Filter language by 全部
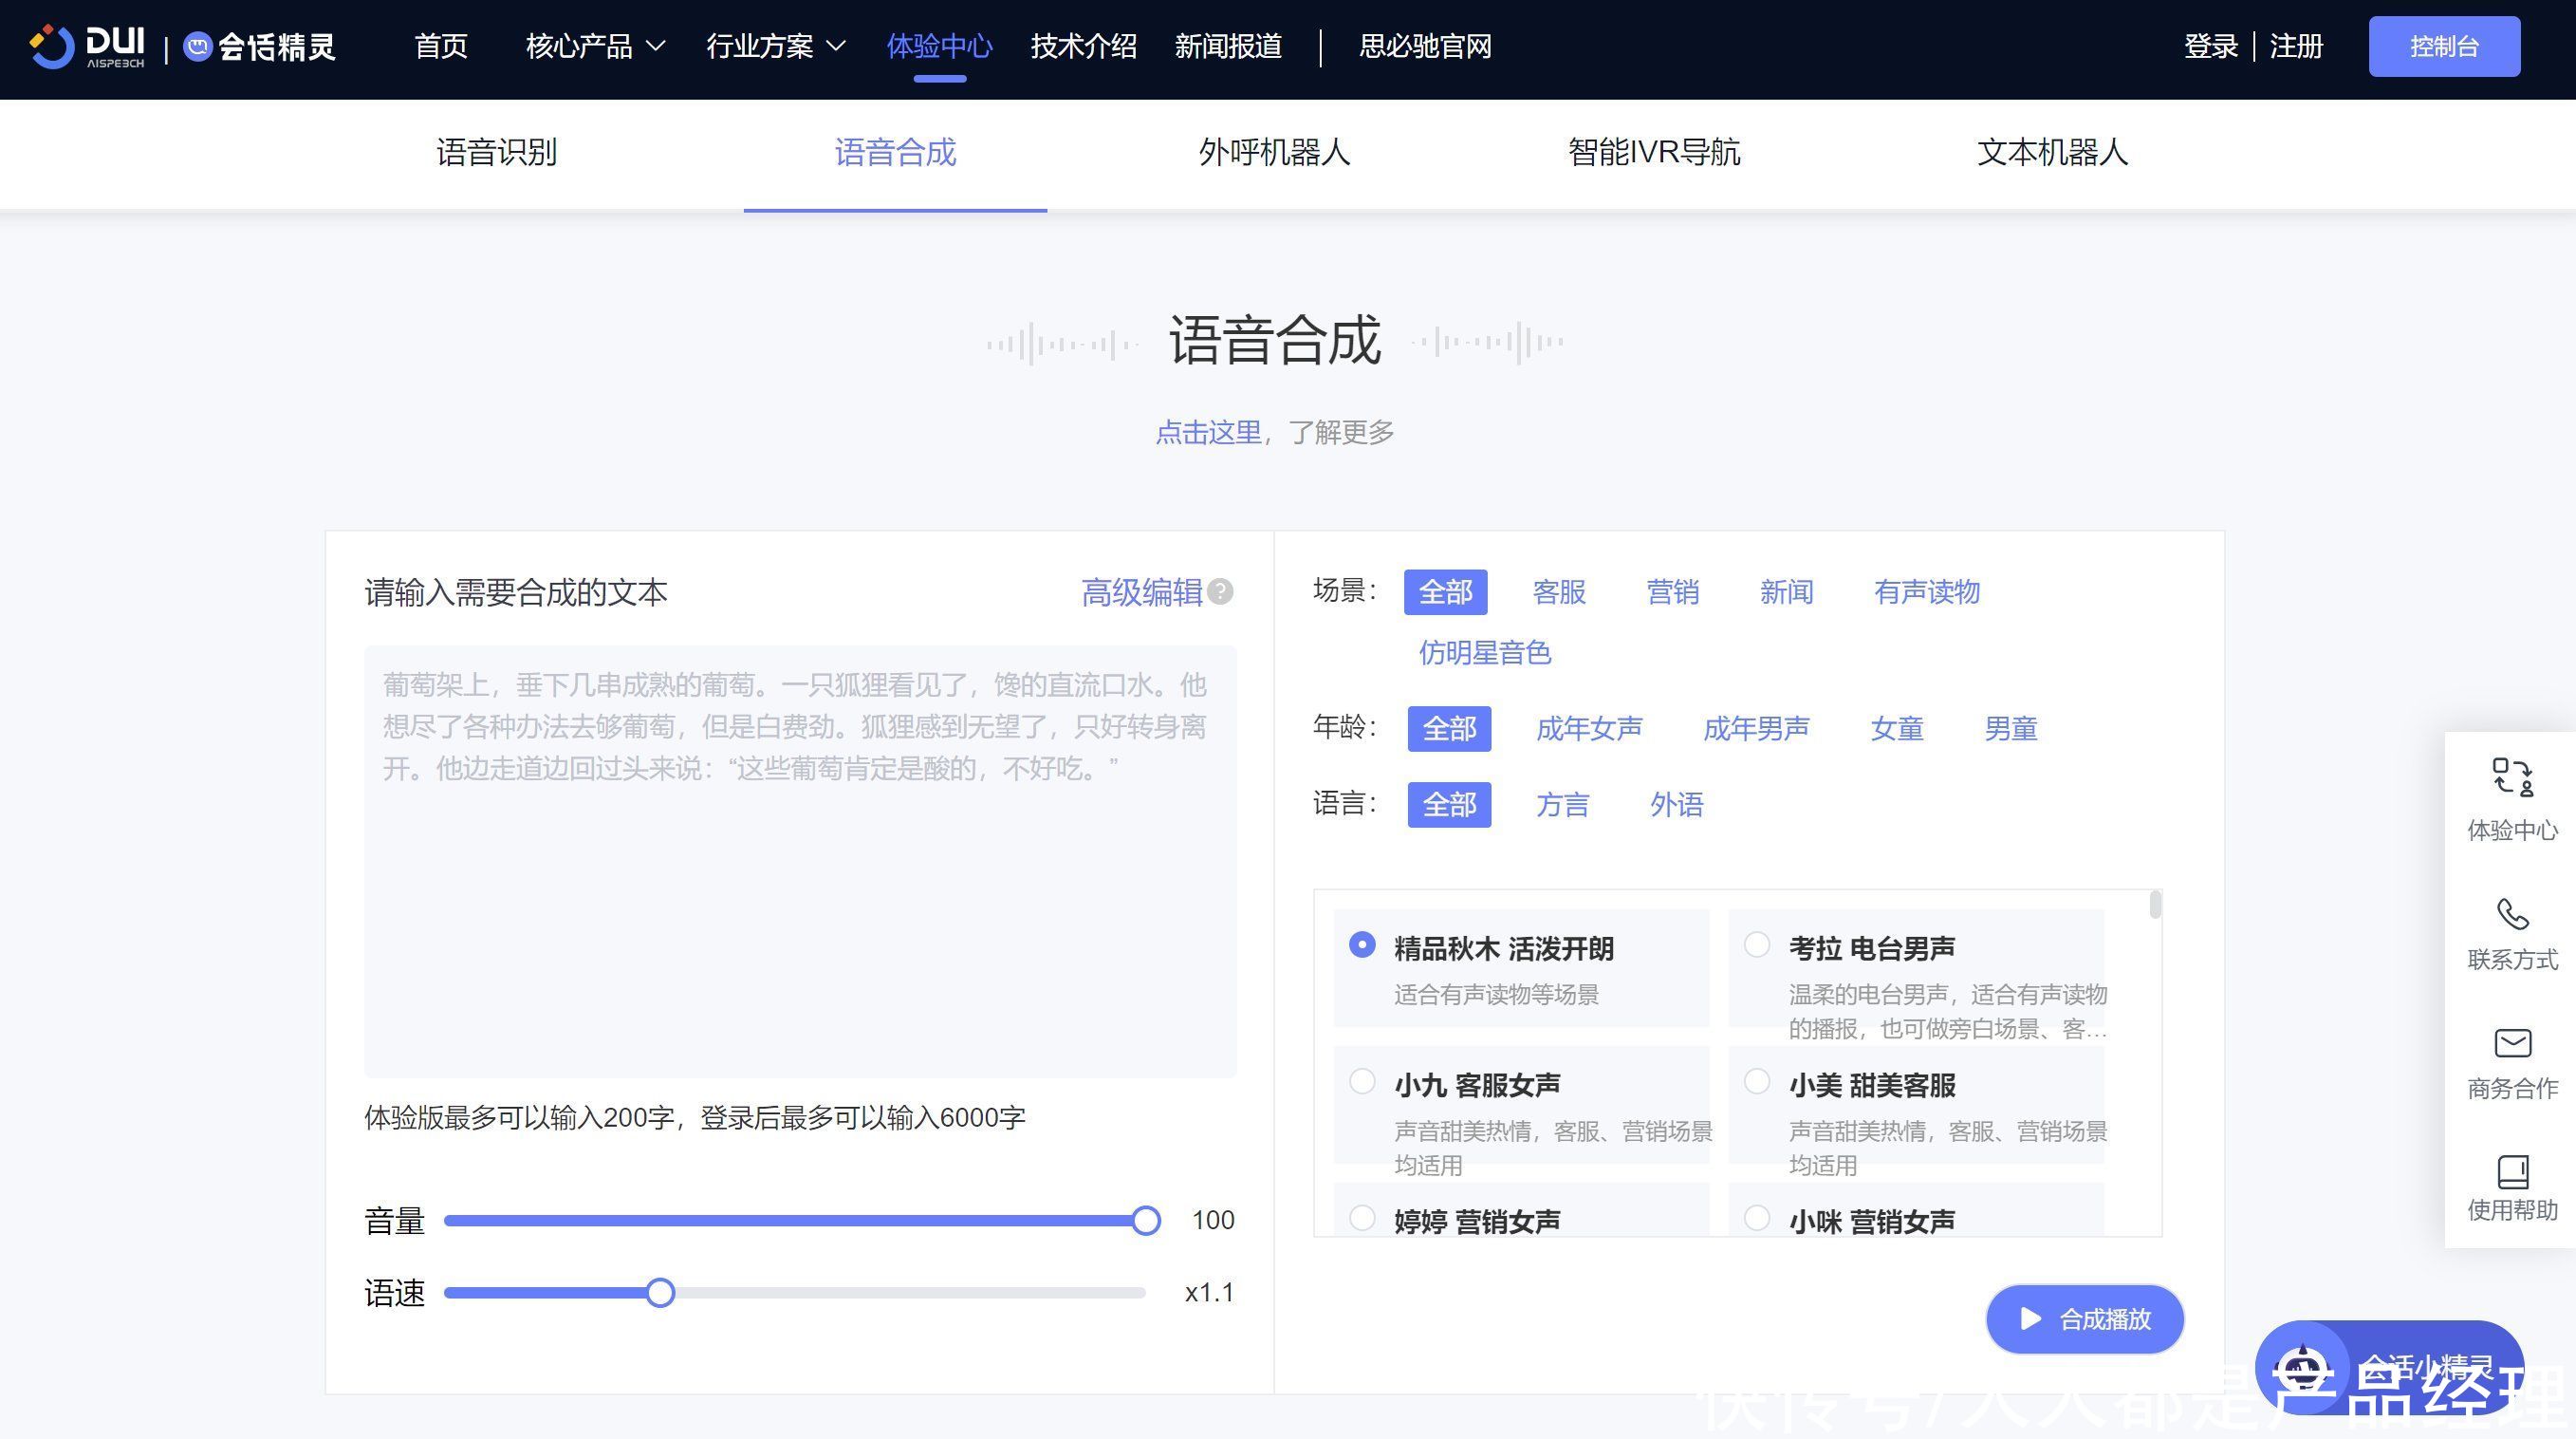Viewport: 2576px width, 1439px height. click(x=1449, y=804)
